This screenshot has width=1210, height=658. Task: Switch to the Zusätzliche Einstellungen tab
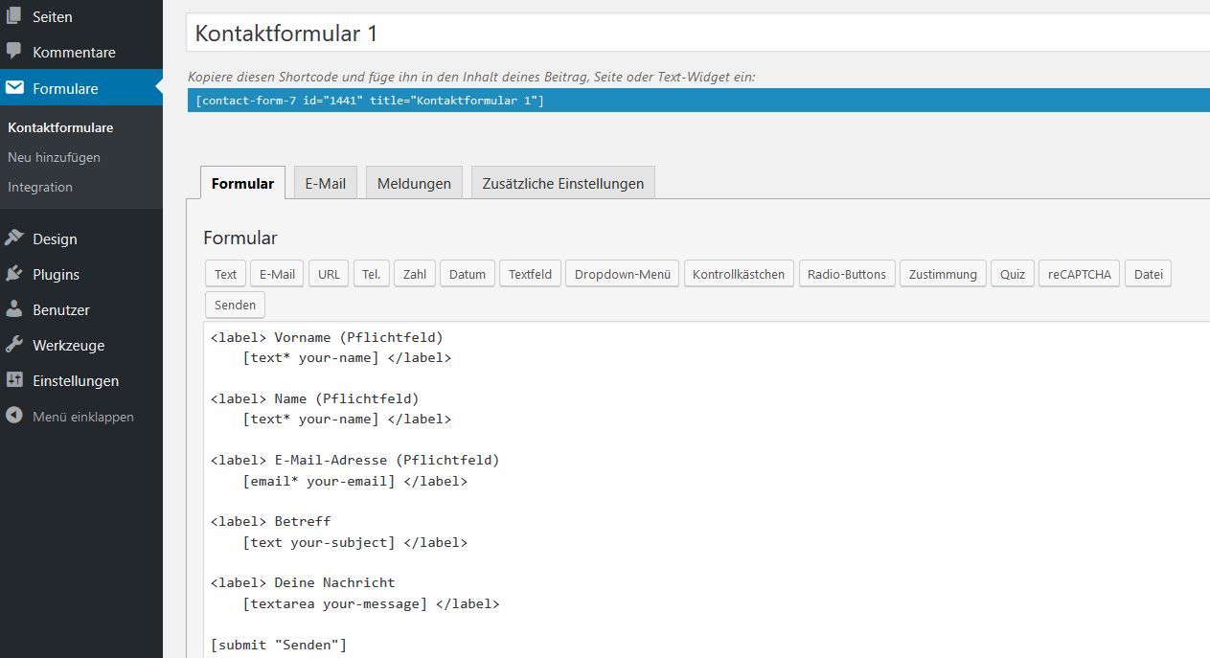(562, 182)
